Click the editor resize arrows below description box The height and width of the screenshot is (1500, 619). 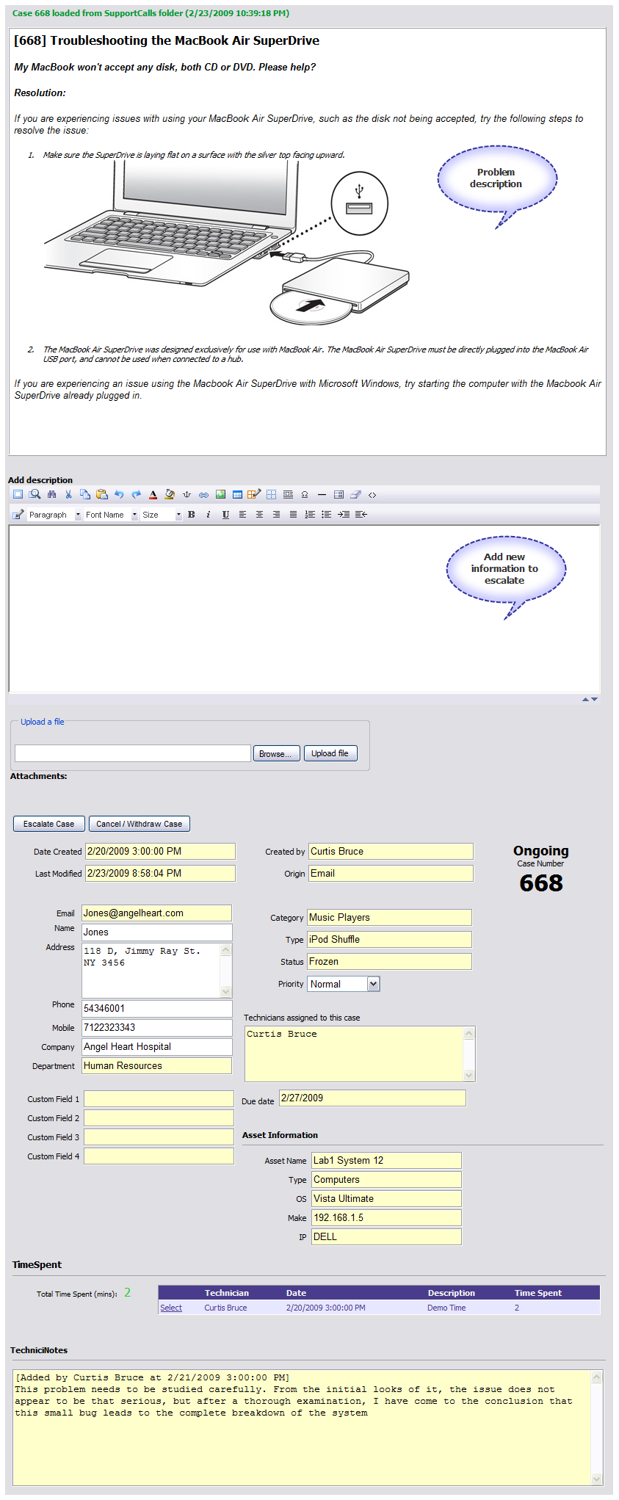click(x=590, y=700)
